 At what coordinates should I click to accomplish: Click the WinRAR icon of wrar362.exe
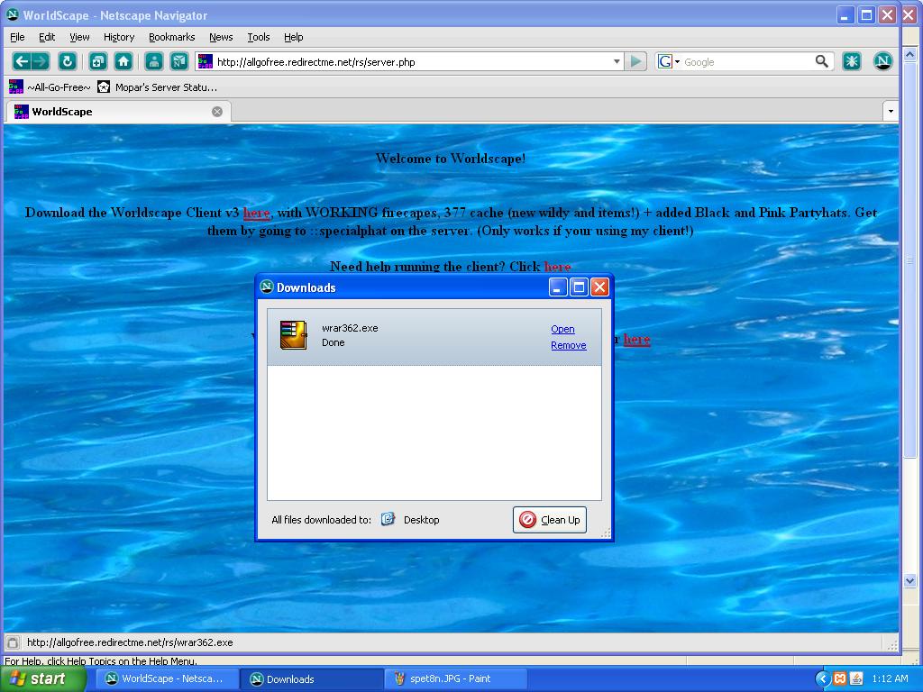(293, 335)
